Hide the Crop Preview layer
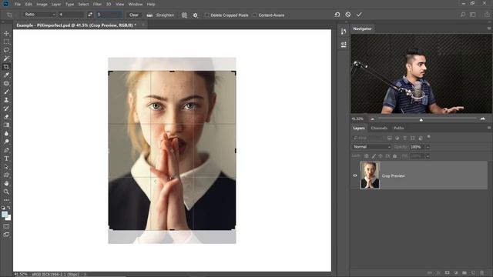 (x=355, y=175)
